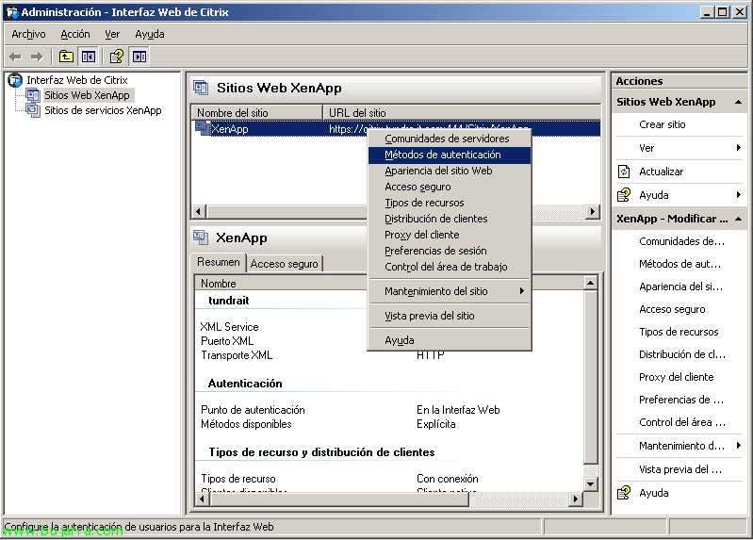Click the Forward arrow toolbar icon
This screenshot has height=540, width=753.
37,57
